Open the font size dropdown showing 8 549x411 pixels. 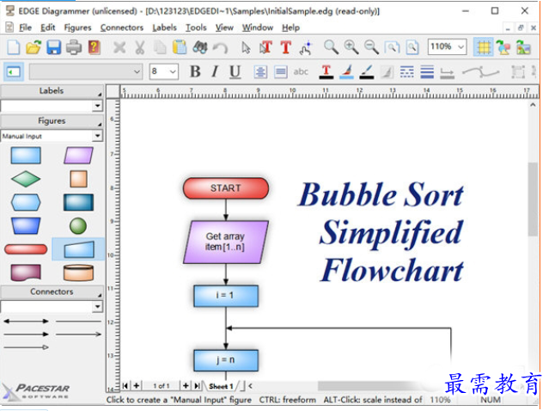pyautogui.click(x=173, y=72)
